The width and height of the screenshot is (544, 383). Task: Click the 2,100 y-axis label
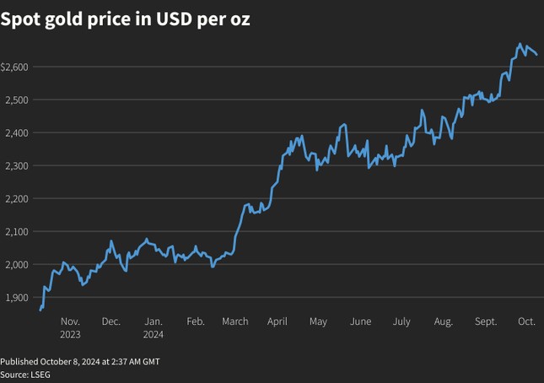pyautogui.click(x=17, y=231)
